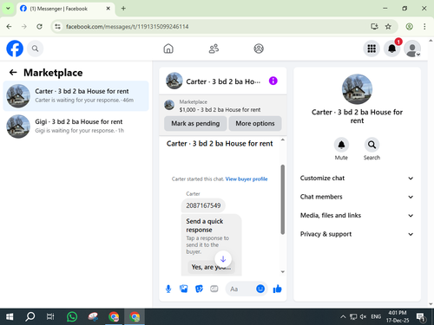434x325 pixels.
Task: Open the tab search dropdown arrow
Action: pyautogui.click(x=8, y=9)
